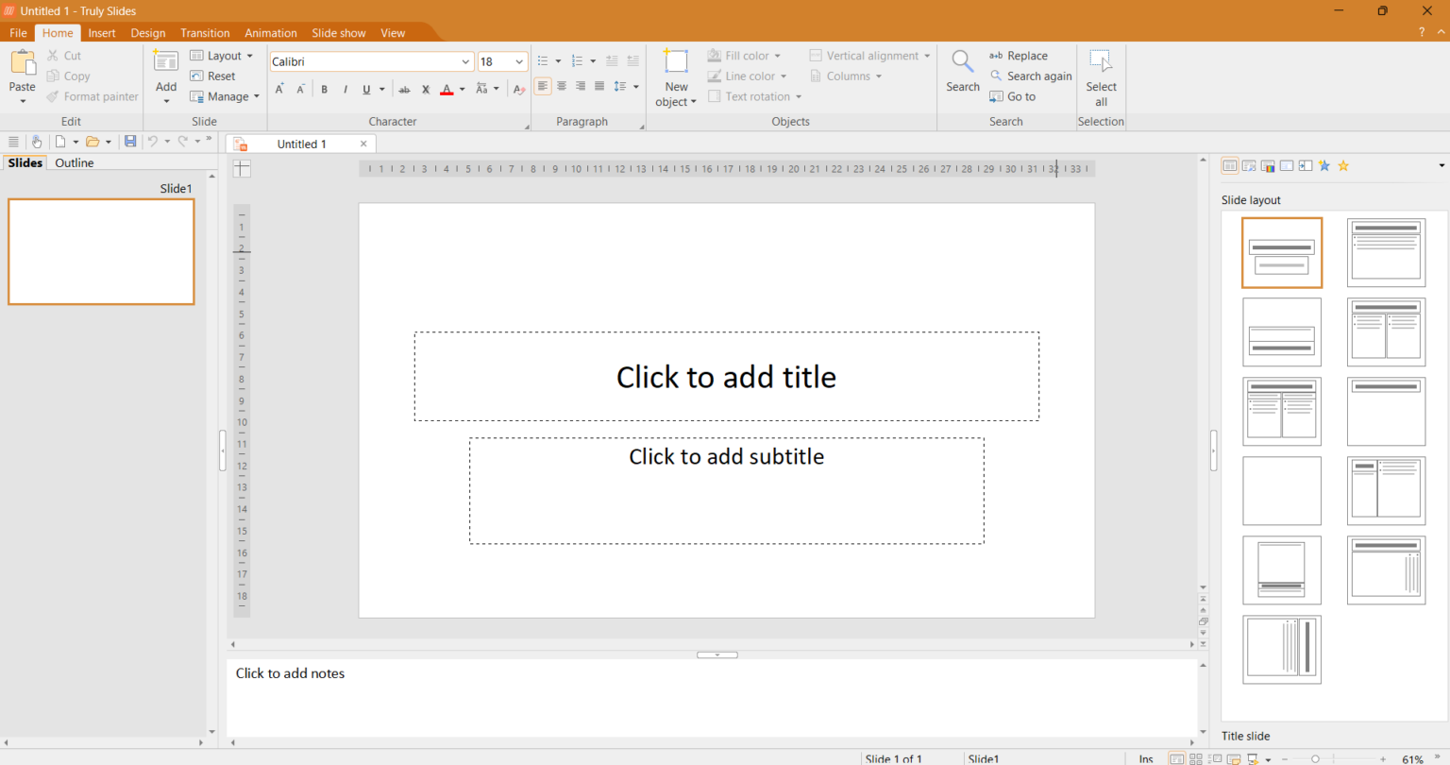The height and width of the screenshot is (765, 1450).
Task: Toggle italic formatting
Action: click(346, 90)
